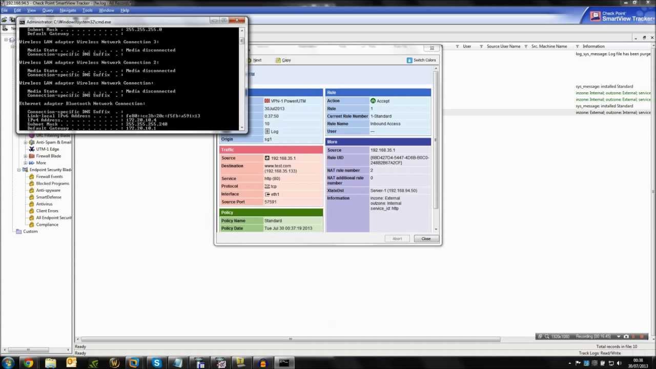This screenshot has height=369, width=656.
Task: Filter the User column
Action: pyautogui.click(x=457, y=46)
